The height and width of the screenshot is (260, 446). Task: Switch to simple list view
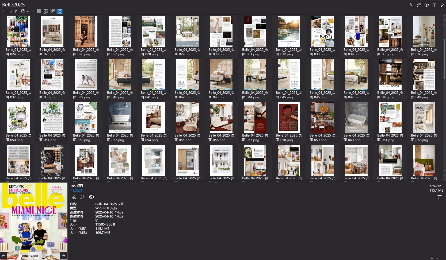(39, 11)
